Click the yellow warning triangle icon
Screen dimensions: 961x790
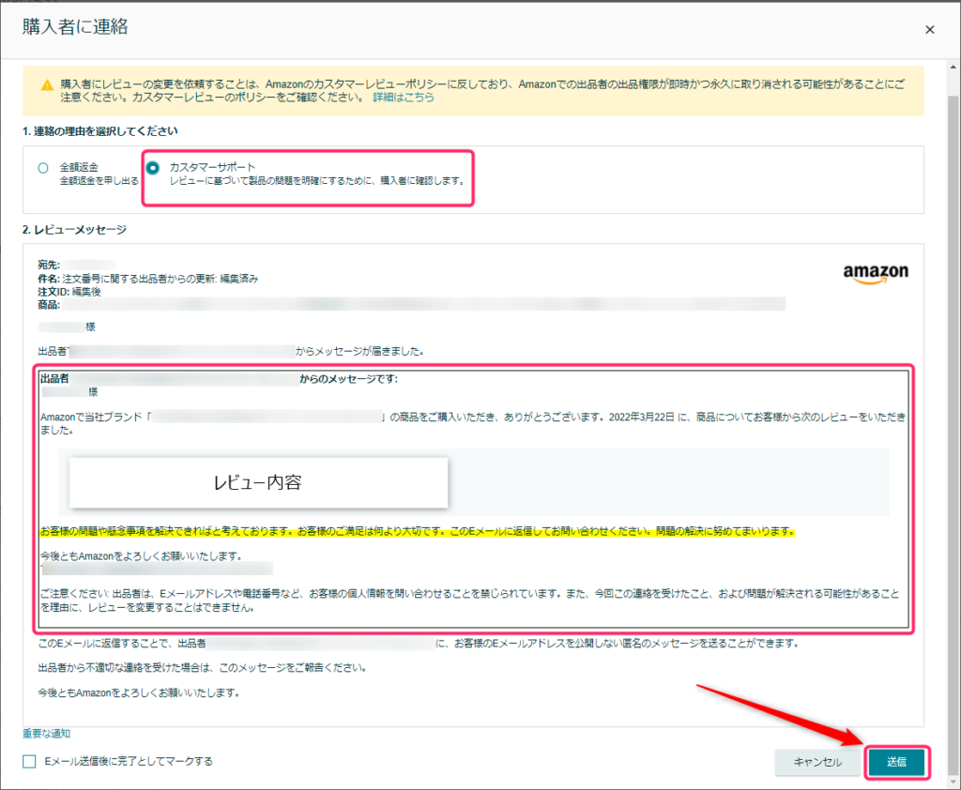[x=47, y=85]
